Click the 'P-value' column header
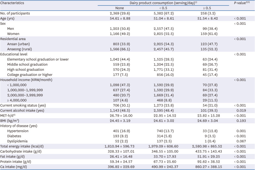The width and height of the screenshot is (255, 170). [242, 3]
